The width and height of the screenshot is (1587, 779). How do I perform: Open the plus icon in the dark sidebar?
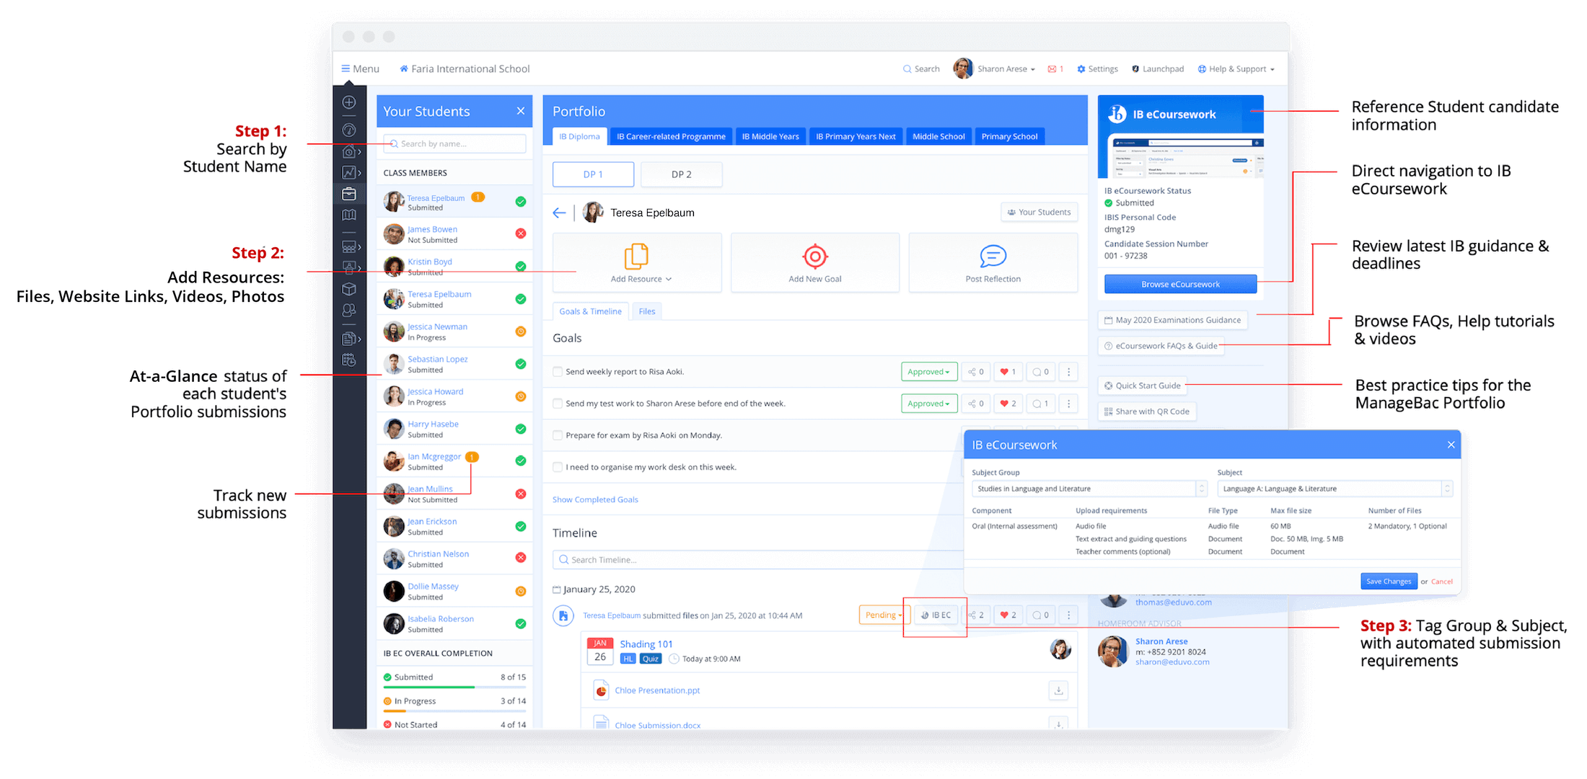(x=349, y=102)
